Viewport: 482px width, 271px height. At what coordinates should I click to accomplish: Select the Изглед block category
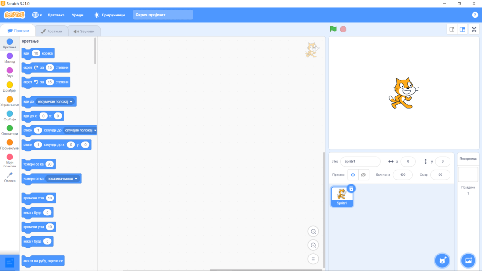click(9, 58)
